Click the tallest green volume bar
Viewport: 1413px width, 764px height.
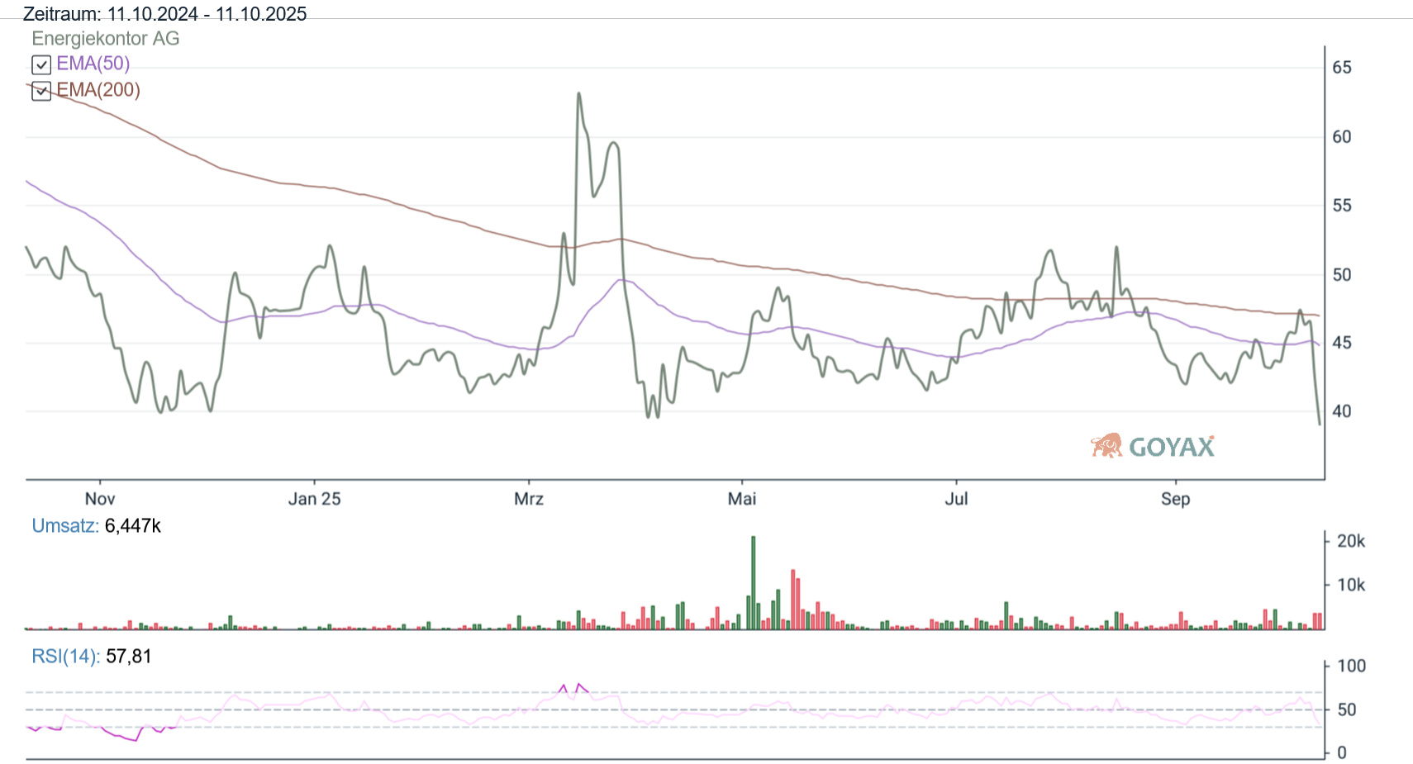[x=754, y=582]
